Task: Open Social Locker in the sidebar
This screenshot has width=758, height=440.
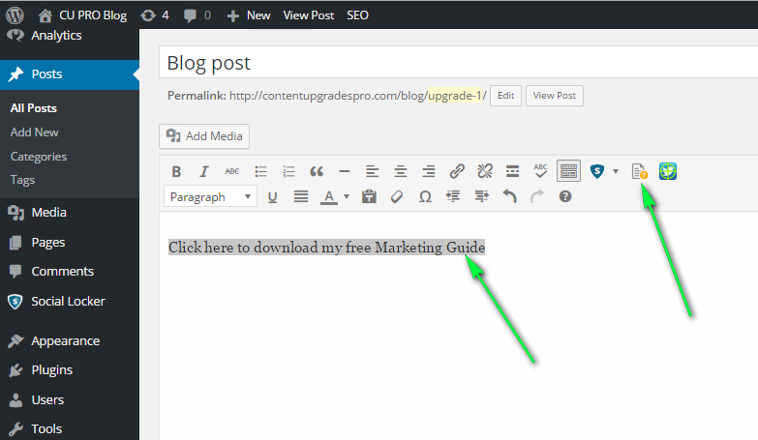Action: click(x=69, y=302)
